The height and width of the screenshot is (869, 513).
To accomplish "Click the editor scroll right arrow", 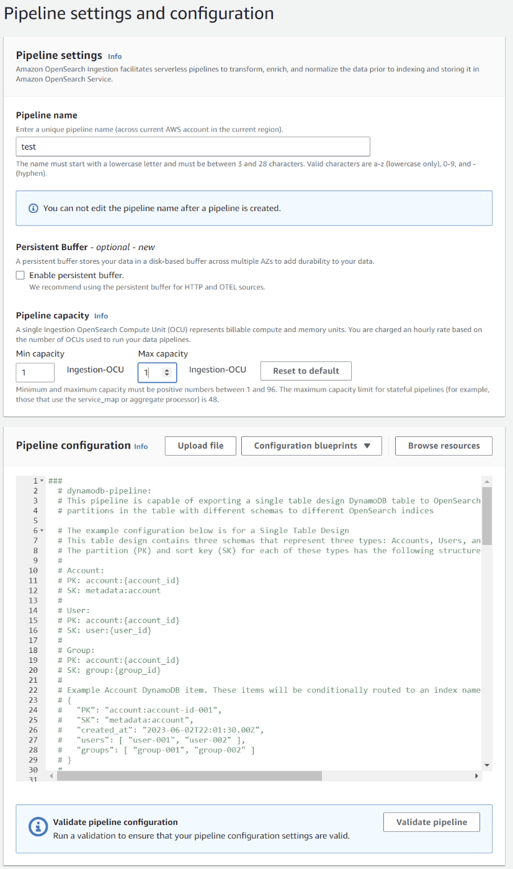I will (x=476, y=776).
